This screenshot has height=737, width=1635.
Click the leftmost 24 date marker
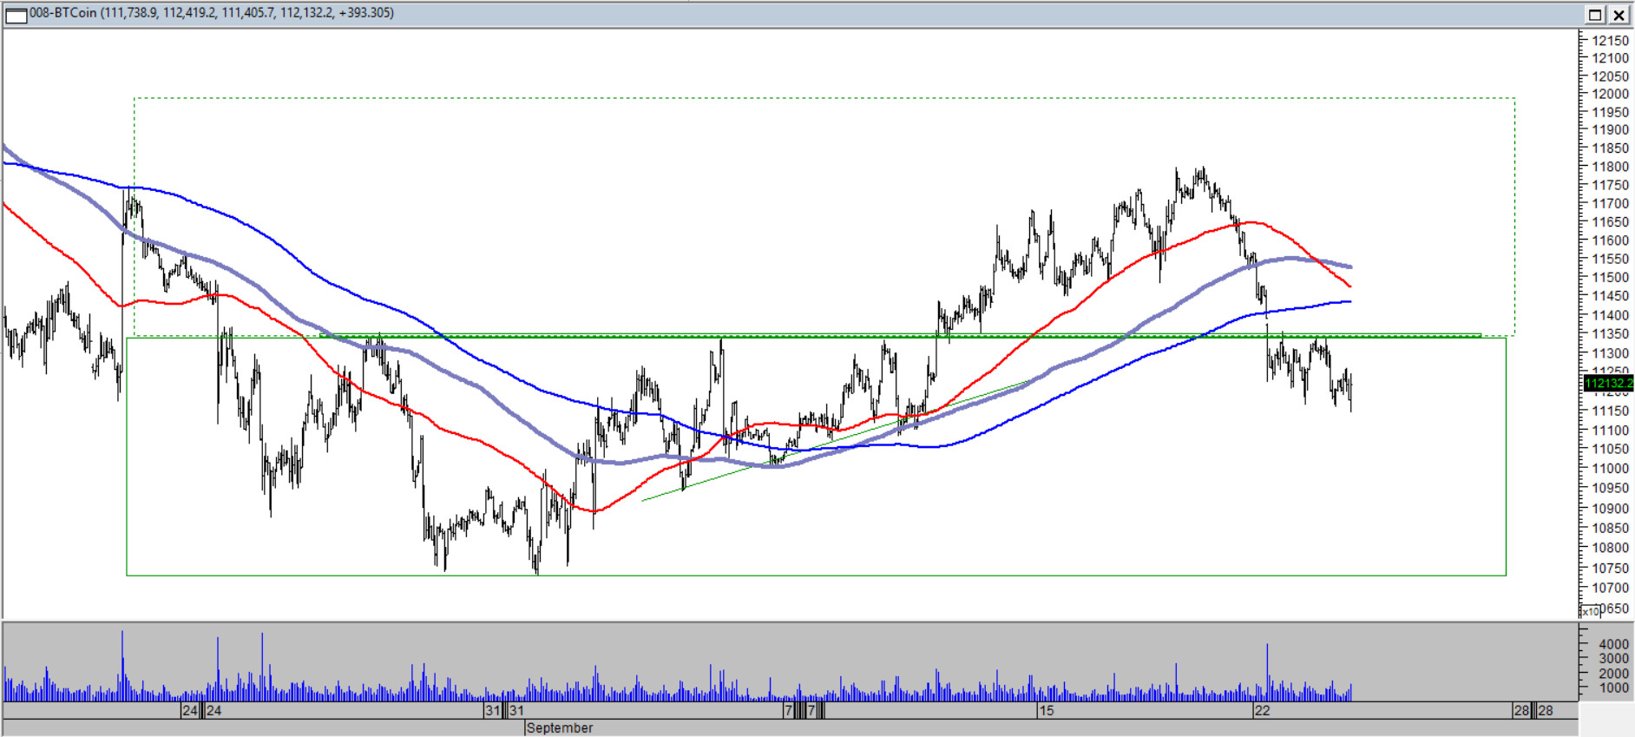[189, 710]
